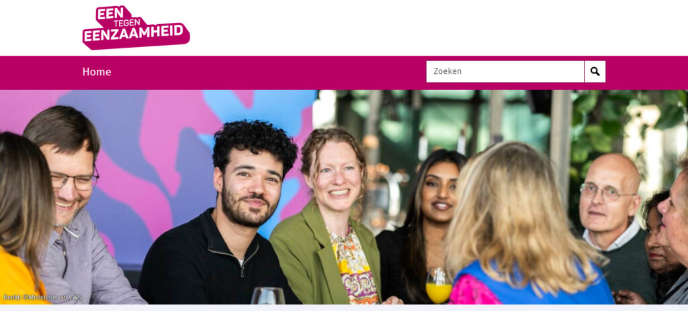Click the Beeld Ministerie van VWS credit
Image resolution: width=688 pixels, height=311 pixels.
[42, 297]
